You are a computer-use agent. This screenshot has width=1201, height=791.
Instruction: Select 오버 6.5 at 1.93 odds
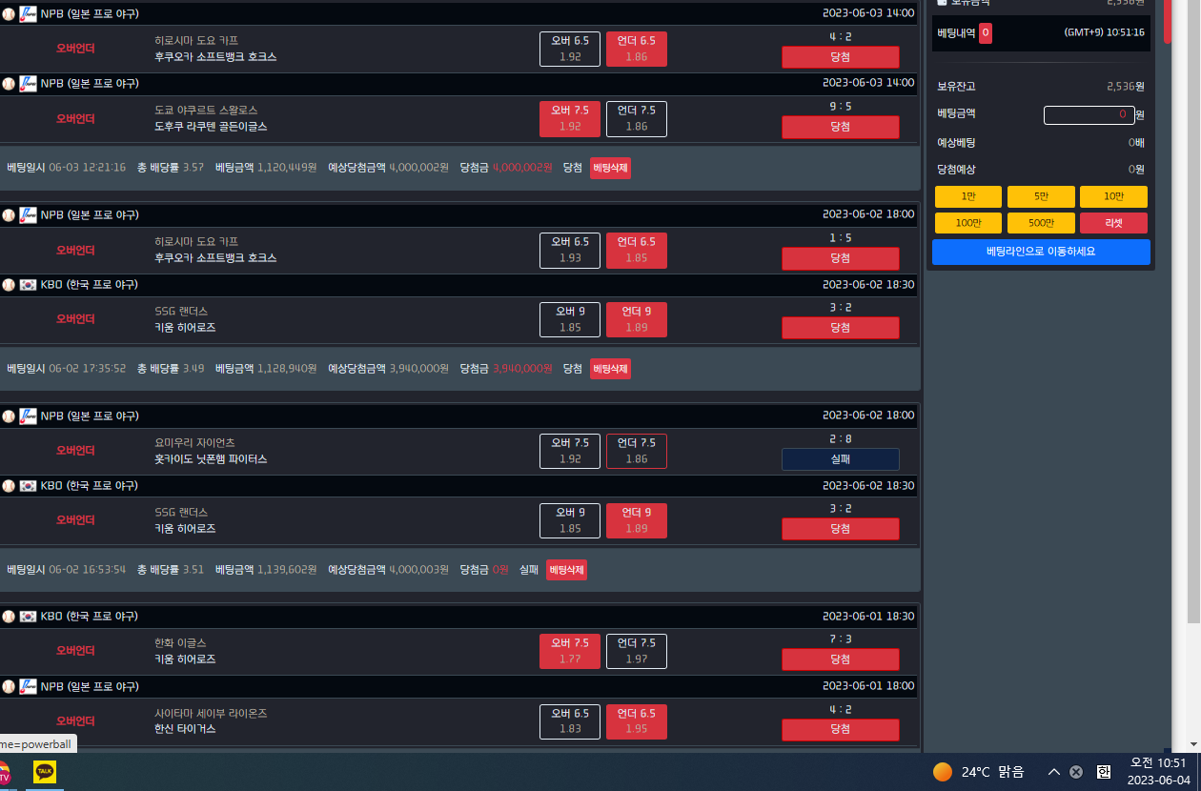coord(570,250)
